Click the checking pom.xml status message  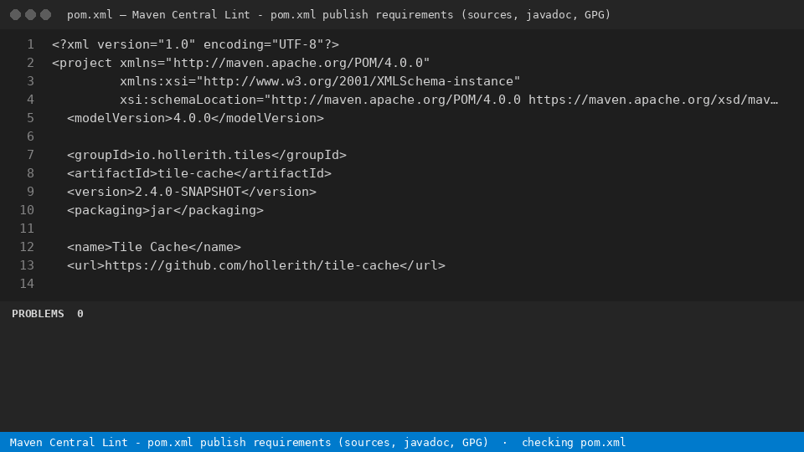point(573,442)
